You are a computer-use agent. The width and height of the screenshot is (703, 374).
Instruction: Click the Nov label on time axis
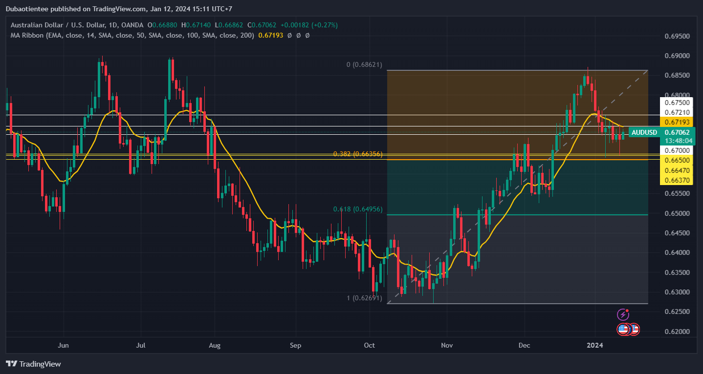click(447, 346)
